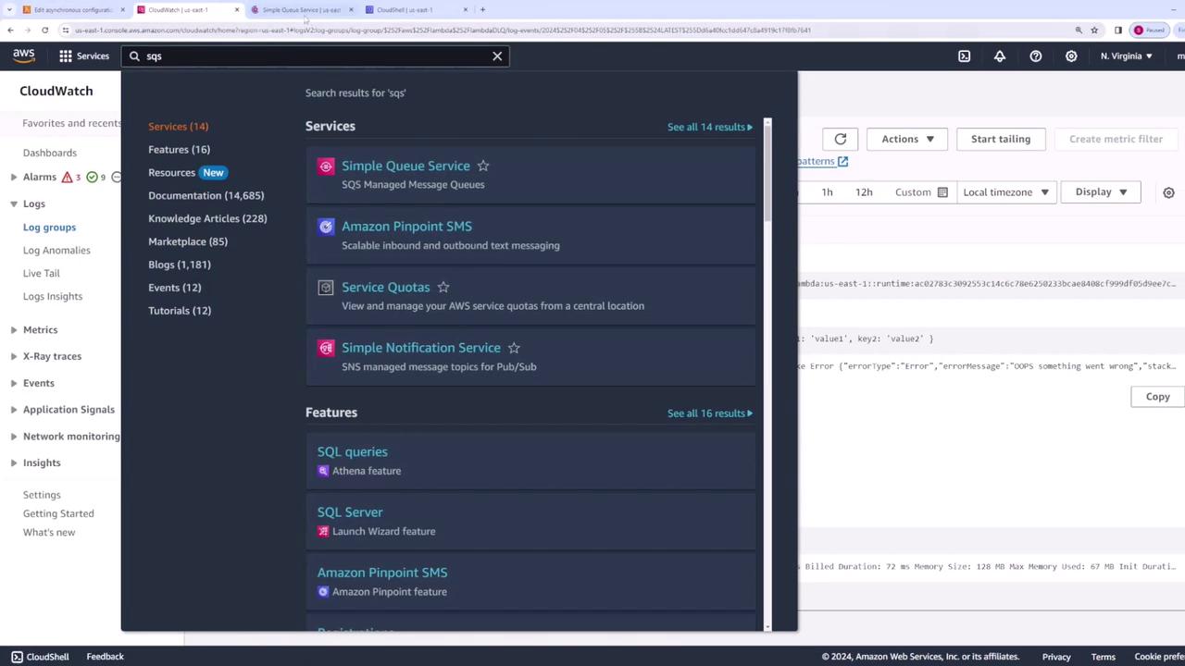Open the notifications bell icon
The width and height of the screenshot is (1185, 666).
click(1000, 56)
